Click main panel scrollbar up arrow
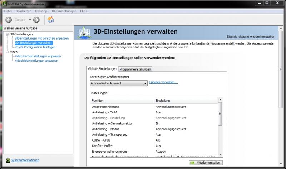The image size is (286, 169). pyautogui.click(x=281, y=28)
